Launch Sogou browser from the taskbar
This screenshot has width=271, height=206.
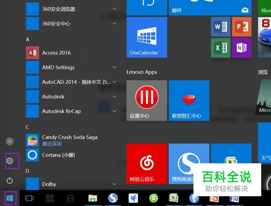113,198
